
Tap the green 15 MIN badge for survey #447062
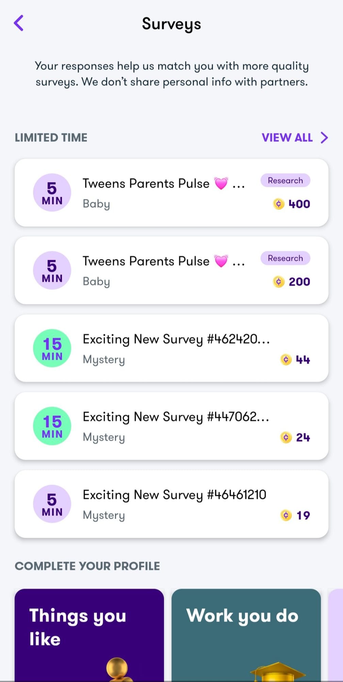52,426
